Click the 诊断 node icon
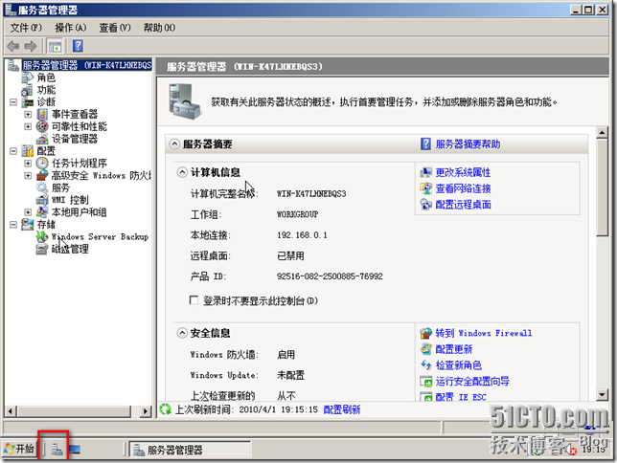This screenshot has height=463, width=617. [x=28, y=102]
